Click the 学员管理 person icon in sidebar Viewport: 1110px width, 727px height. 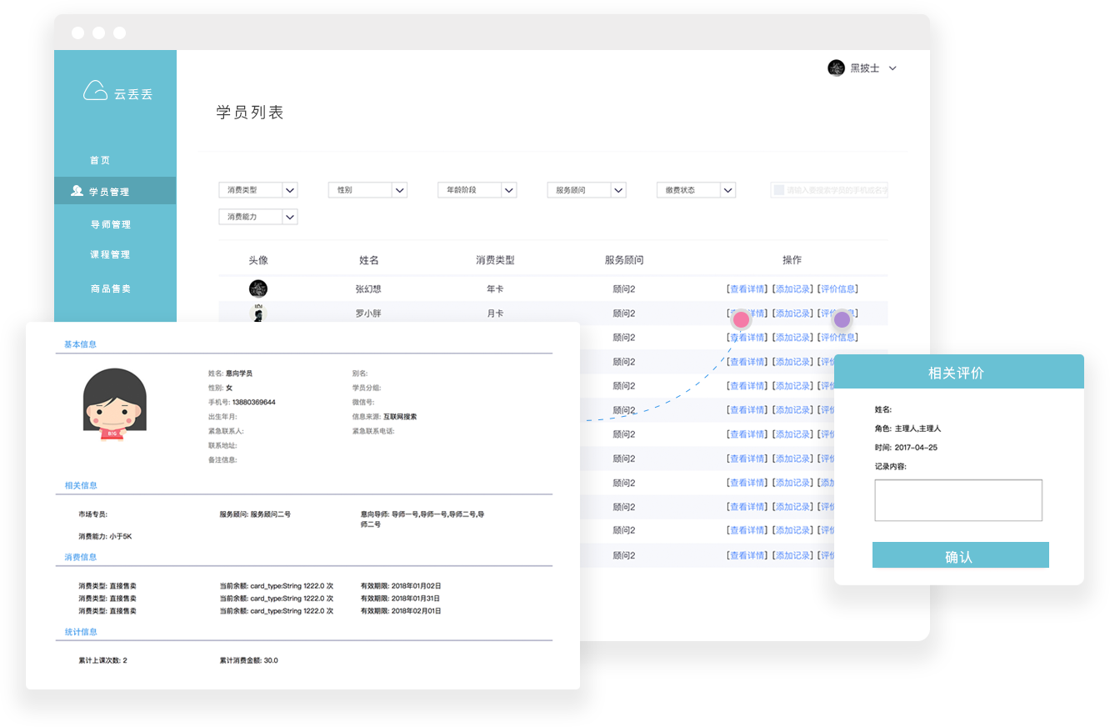pyautogui.click(x=77, y=191)
